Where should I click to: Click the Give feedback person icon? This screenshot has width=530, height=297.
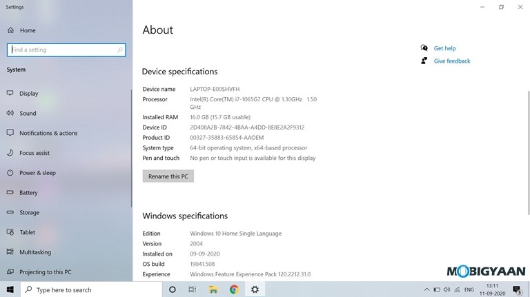coord(424,61)
